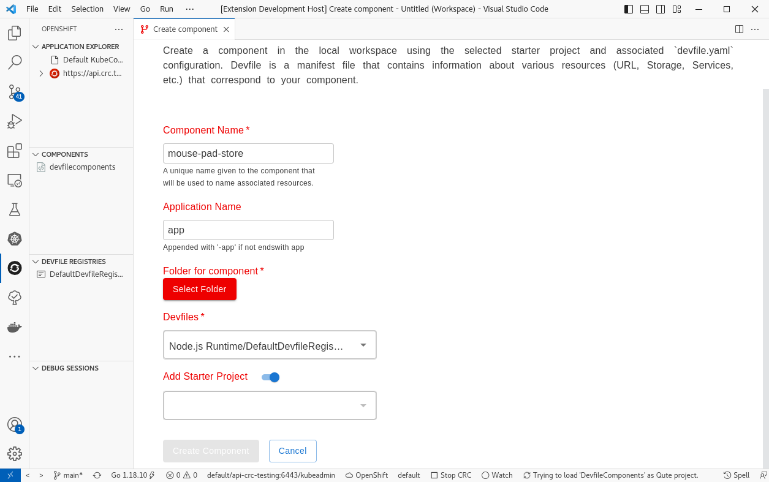Open the Explorer view in activity bar

click(x=15, y=33)
